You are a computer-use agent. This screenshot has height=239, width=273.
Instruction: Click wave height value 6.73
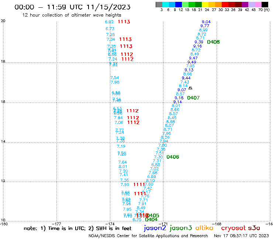110,29
